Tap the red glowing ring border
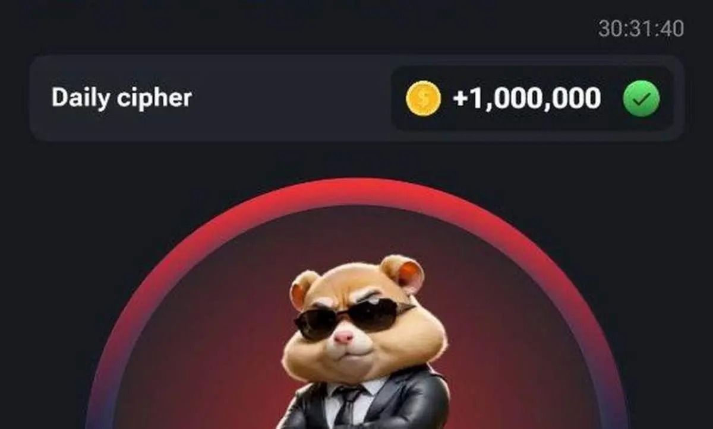Viewport: 713px width, 429px height. [356, 191]
